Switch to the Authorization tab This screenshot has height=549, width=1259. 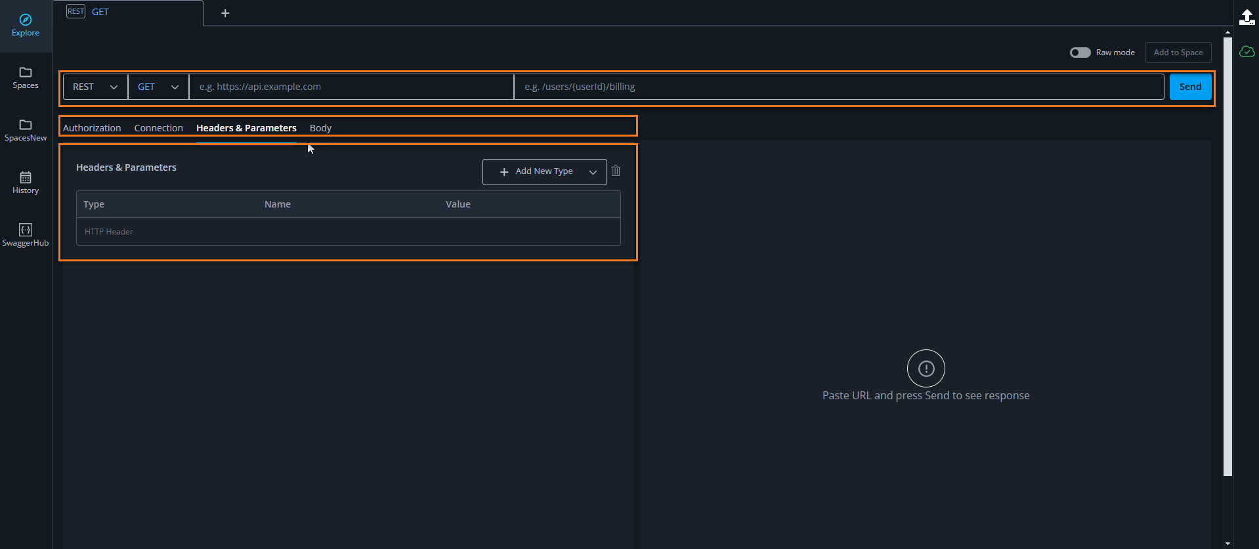(92, 128)
